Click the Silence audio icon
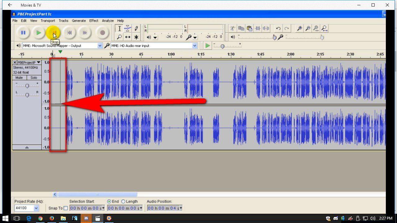 266,28
